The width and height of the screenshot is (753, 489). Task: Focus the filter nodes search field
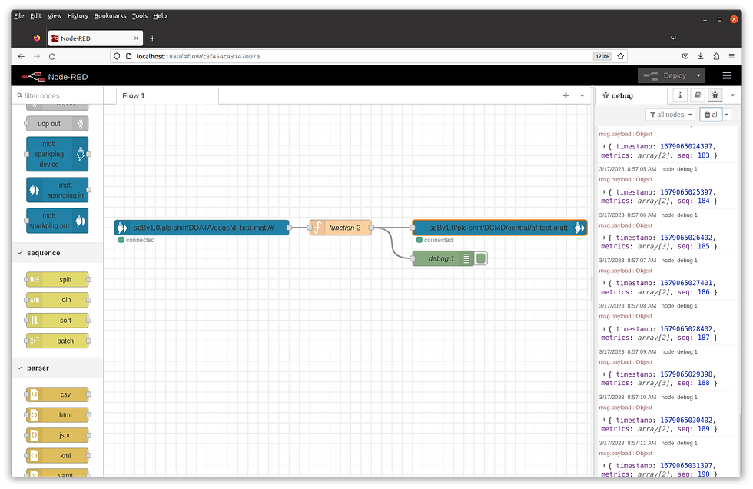tap(57, 95)
